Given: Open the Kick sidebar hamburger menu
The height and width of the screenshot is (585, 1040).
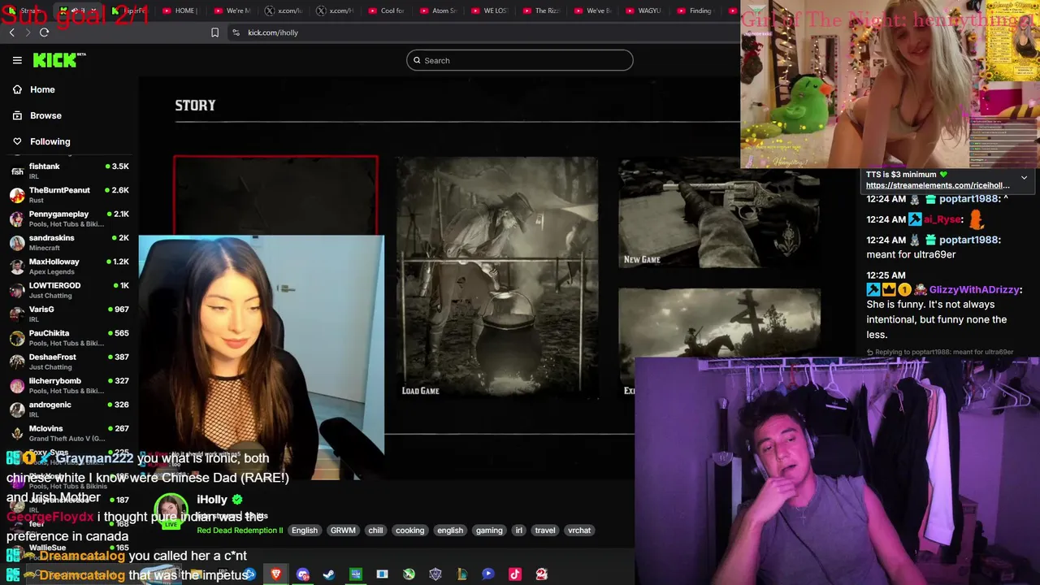Looking at the screenshot, I should point(17,60).
